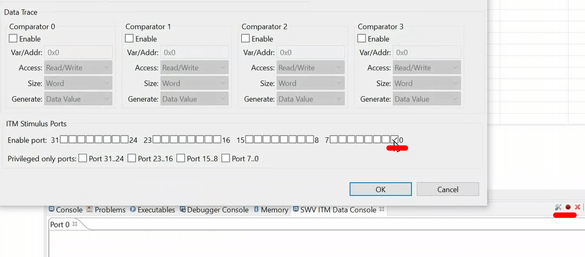Open Comparator 1 Size dropdown
This screenshot has height=257, width=585.
(194, 83)
